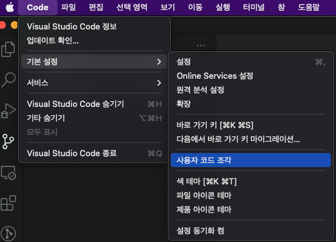The image size is (336, 242).
Task: Click the three-dots more actions button
Action: click(x=201, y=45)
